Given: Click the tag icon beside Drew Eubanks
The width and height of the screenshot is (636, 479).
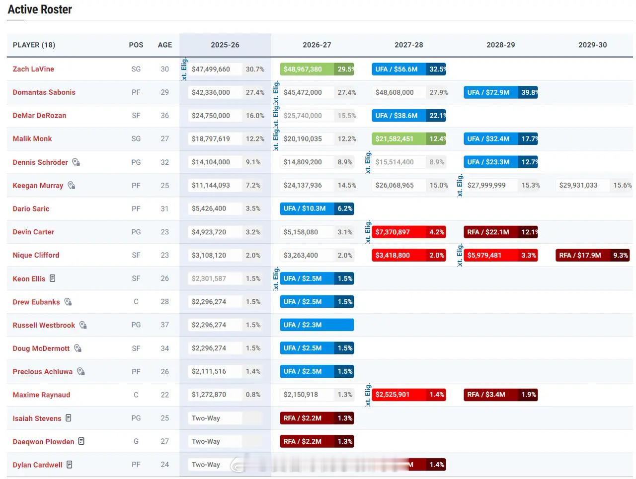Looking at the screenshot, I should click(68, 302).
